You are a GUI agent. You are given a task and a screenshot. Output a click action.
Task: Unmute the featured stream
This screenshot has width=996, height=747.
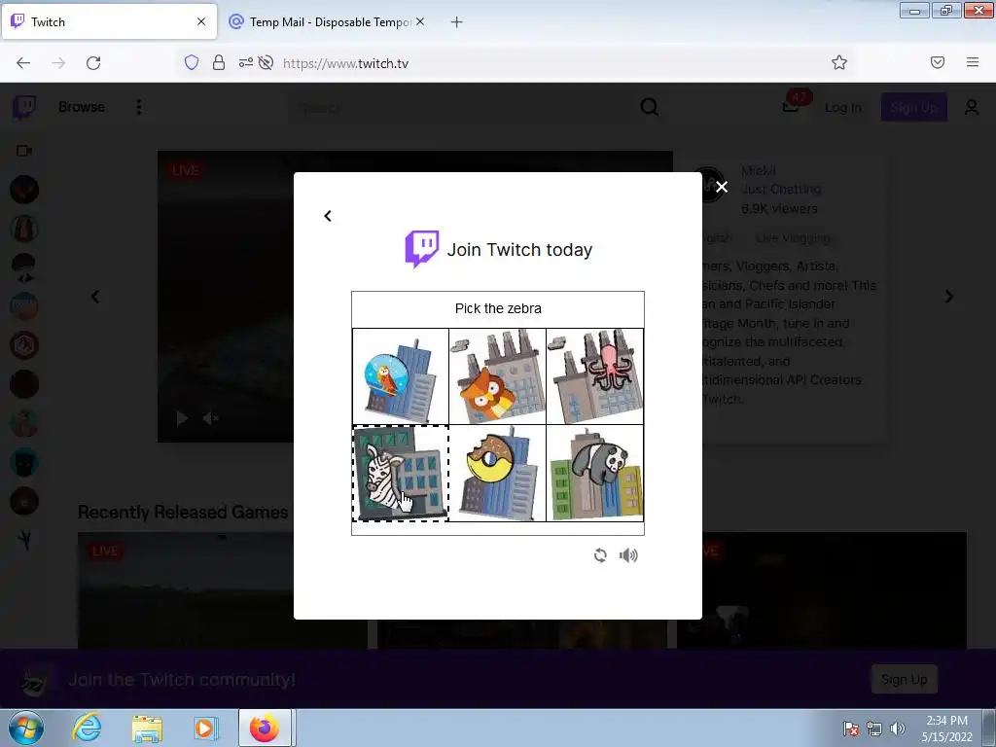point(210,418)
